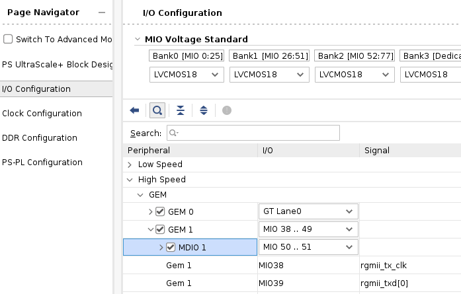Disable the MDIO 1 checkbox
The height and width of the screenshot is (294, 461).
click(x=170, y=248)
